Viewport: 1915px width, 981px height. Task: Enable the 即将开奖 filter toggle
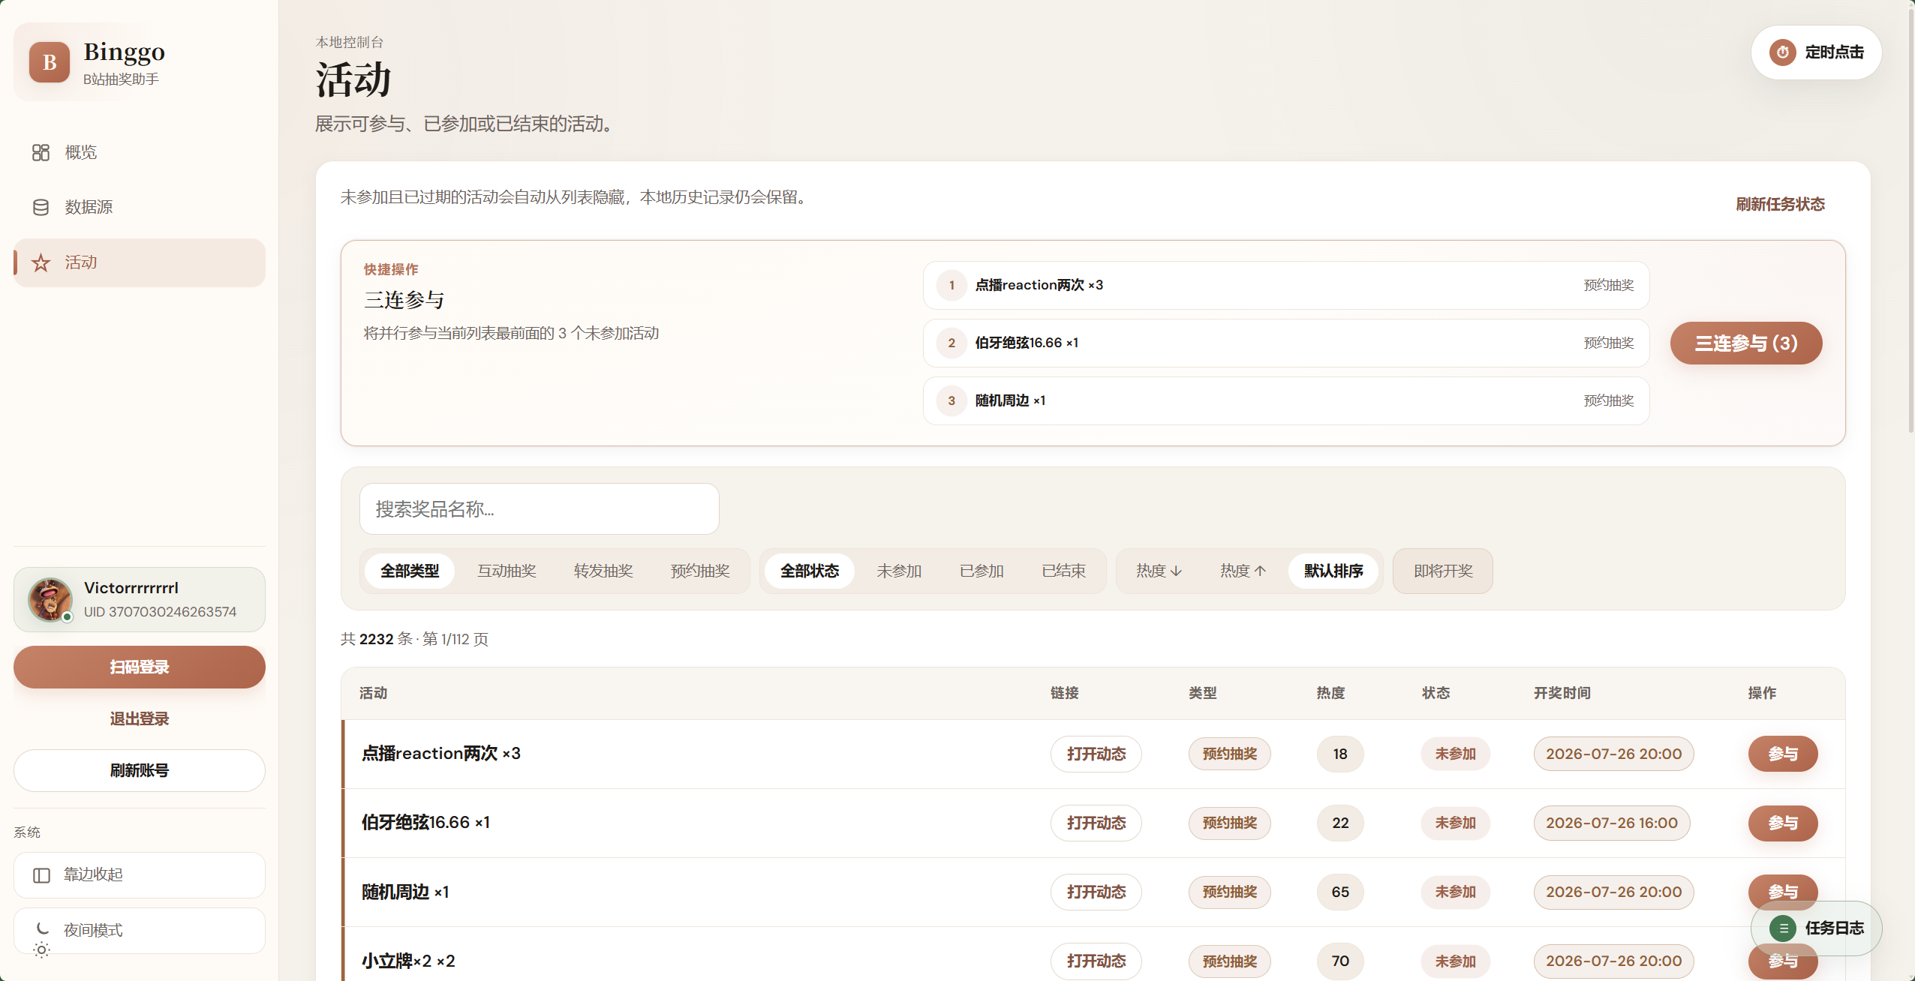coord(1442,571)
